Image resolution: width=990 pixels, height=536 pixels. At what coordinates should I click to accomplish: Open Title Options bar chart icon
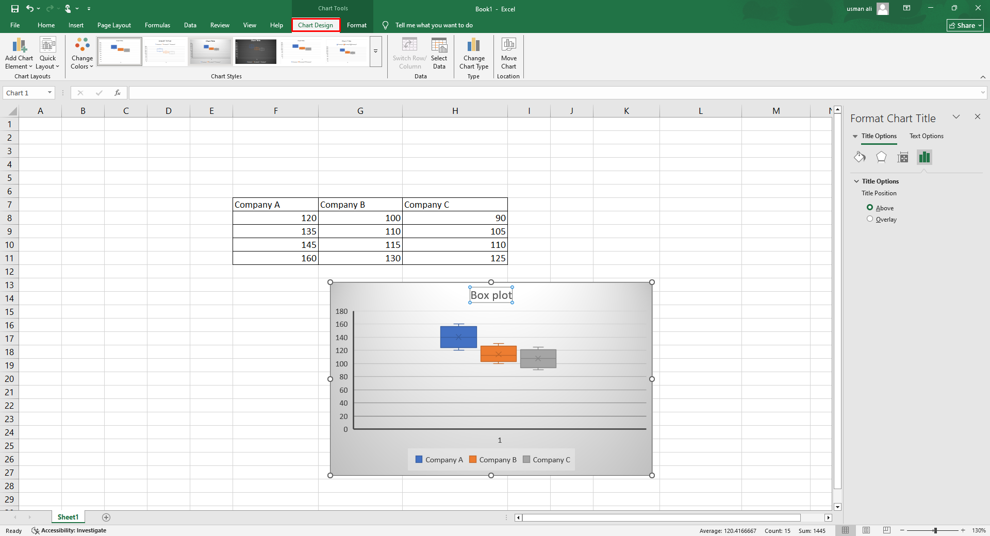click(x=925, y=157)
